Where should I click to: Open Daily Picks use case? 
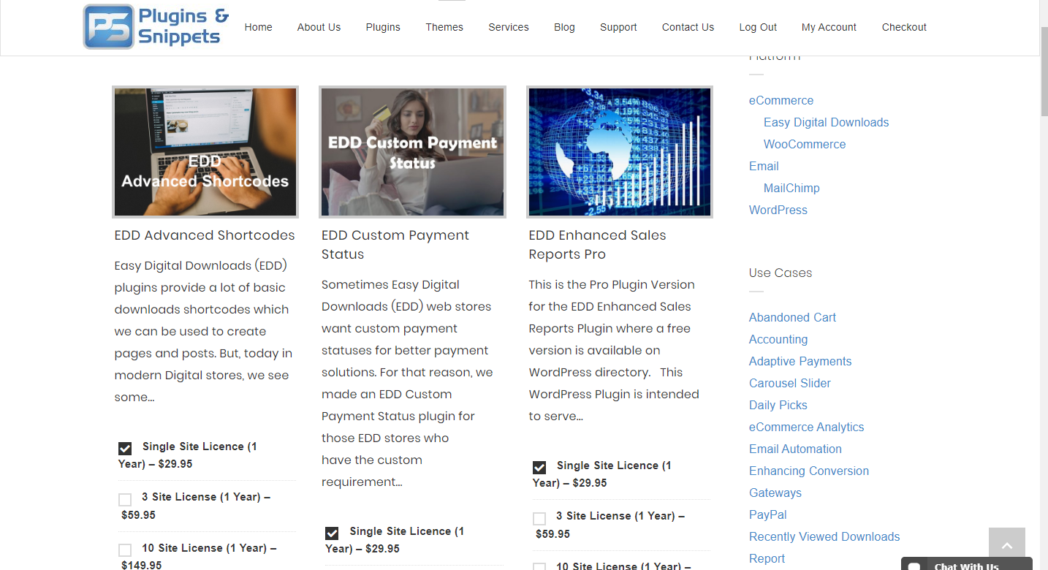(778, 405)
